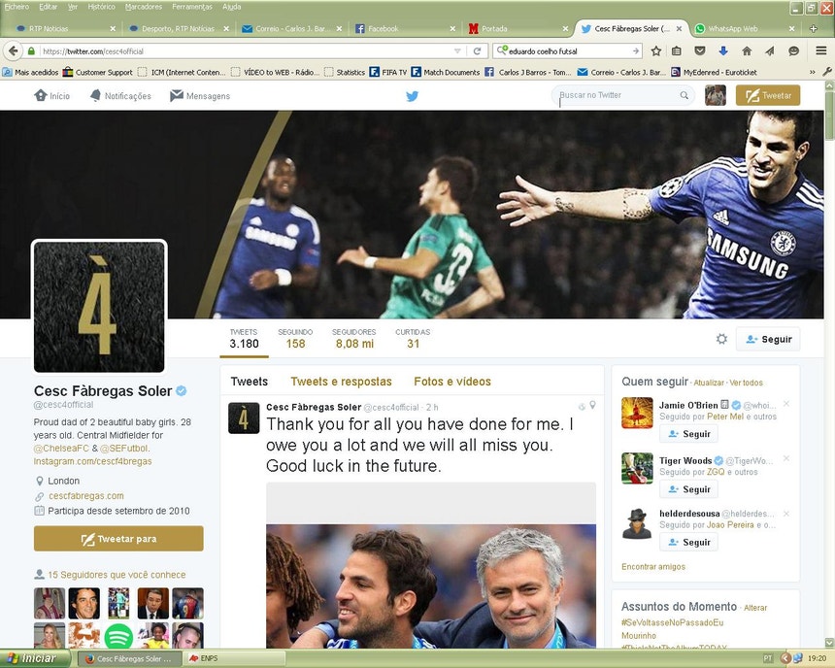Screen dimensions: 835x668
Task: Open the Firefox hamburger menu
Action: click(821, 50)
